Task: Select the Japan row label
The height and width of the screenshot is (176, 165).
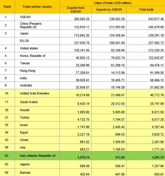Action: pos(24,33)
